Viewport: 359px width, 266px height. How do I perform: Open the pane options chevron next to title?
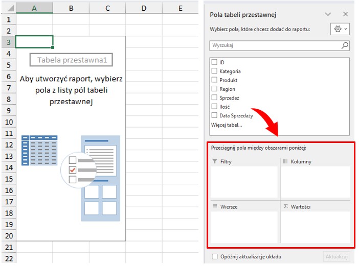tap(328, 14)
